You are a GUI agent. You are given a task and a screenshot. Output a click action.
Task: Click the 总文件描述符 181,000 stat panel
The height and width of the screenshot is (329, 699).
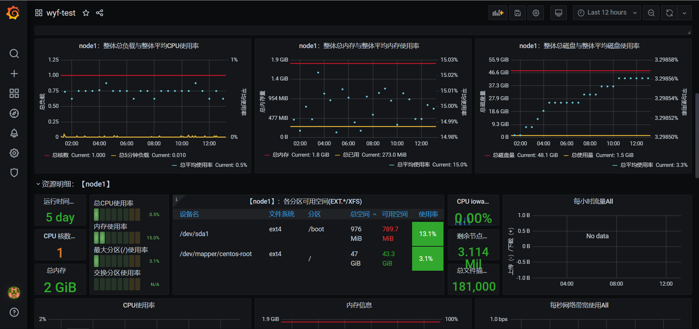473,279
